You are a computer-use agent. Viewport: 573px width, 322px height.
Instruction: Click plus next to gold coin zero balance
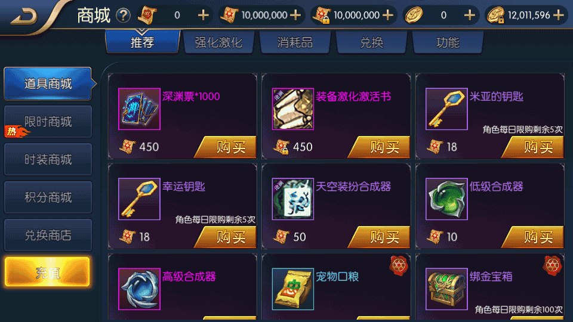[470, 15]
